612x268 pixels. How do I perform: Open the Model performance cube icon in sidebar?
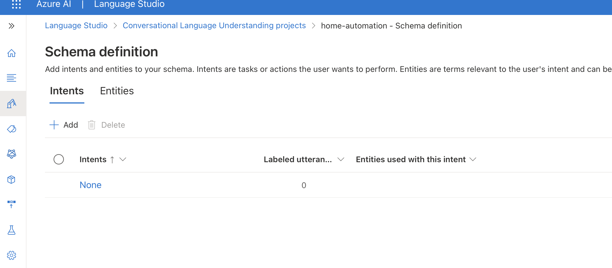(x=12, y=179)
